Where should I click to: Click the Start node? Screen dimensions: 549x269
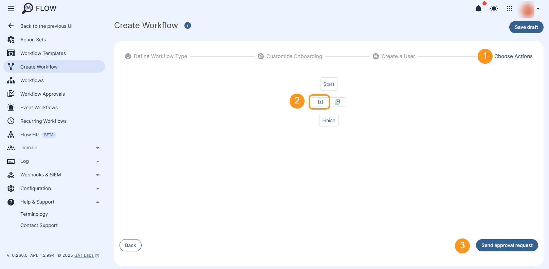click(x=329, y=84)
